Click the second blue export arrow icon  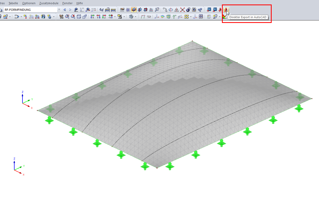pos(215,10)
